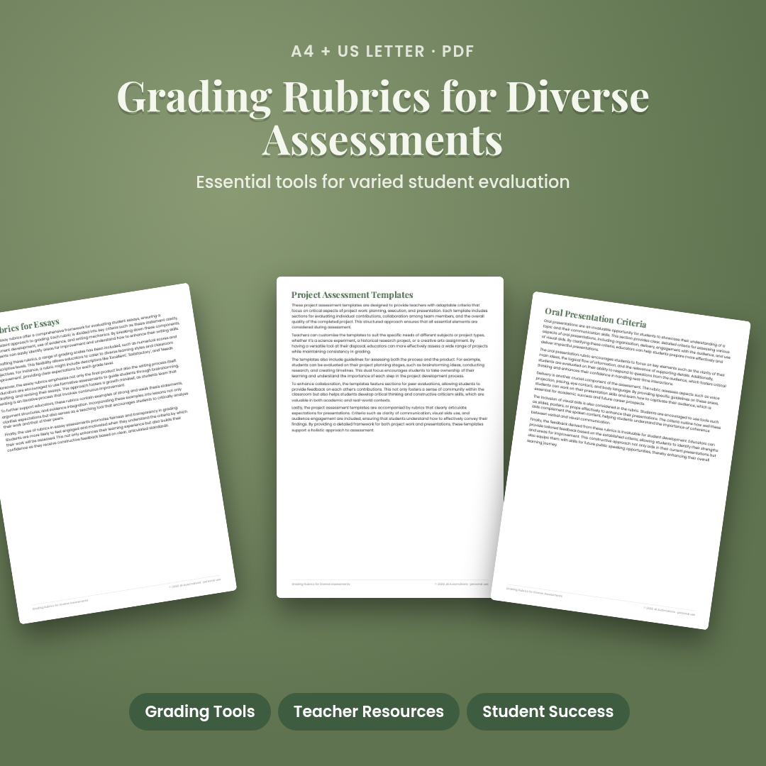Click the title 'Grading Rubrics for Diverse Assessments'
This screenshot has height=766, width=766.
[383, 118]
